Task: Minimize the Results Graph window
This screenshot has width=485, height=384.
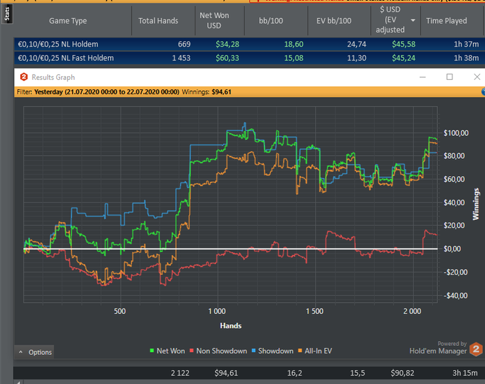Action: [423, 77]
